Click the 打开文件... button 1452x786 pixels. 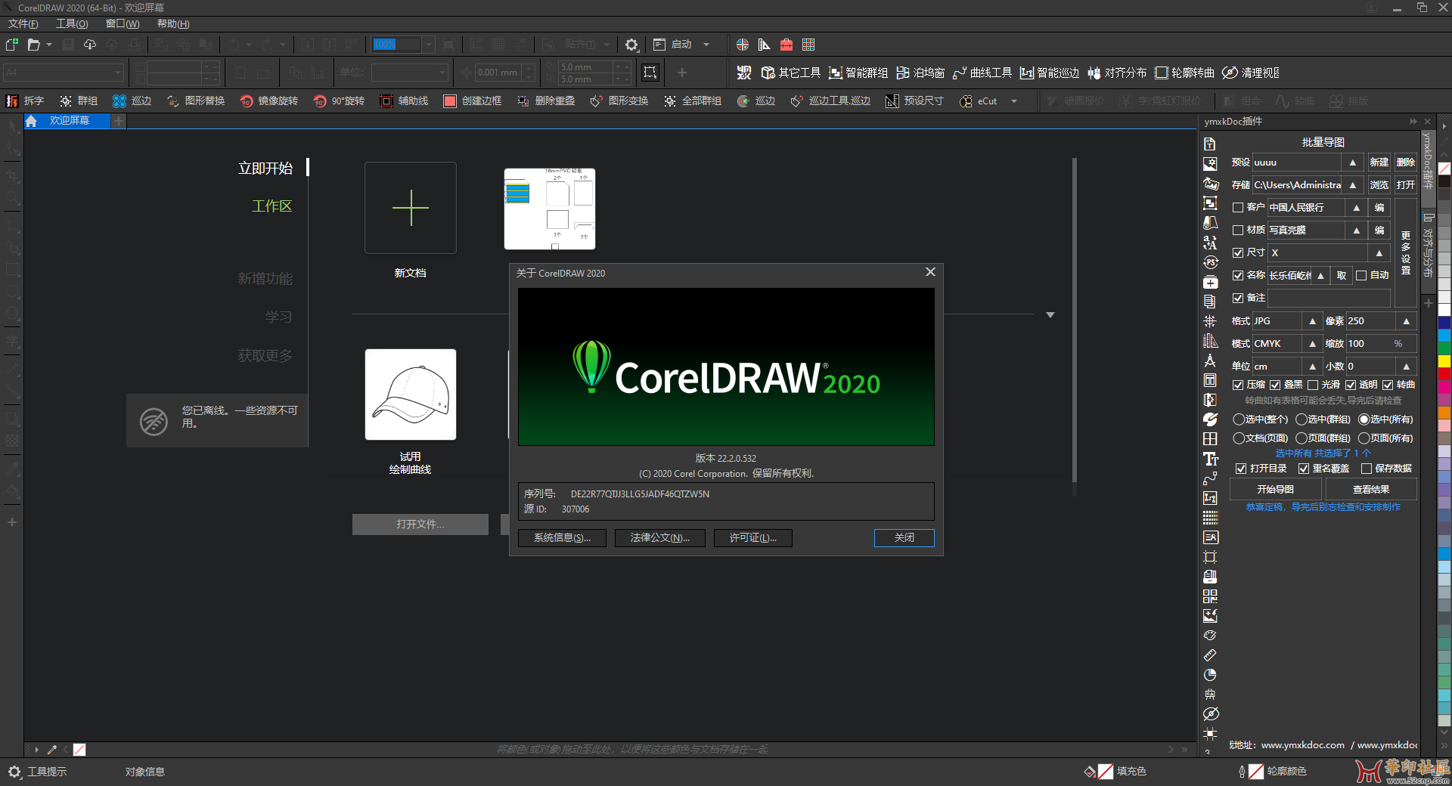[x=420, y=524]
